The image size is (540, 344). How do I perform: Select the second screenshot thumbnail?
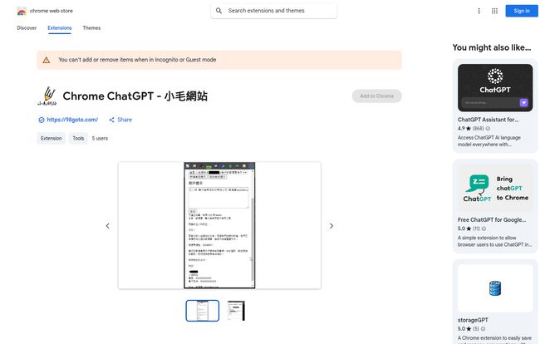[x=236, y=311]
